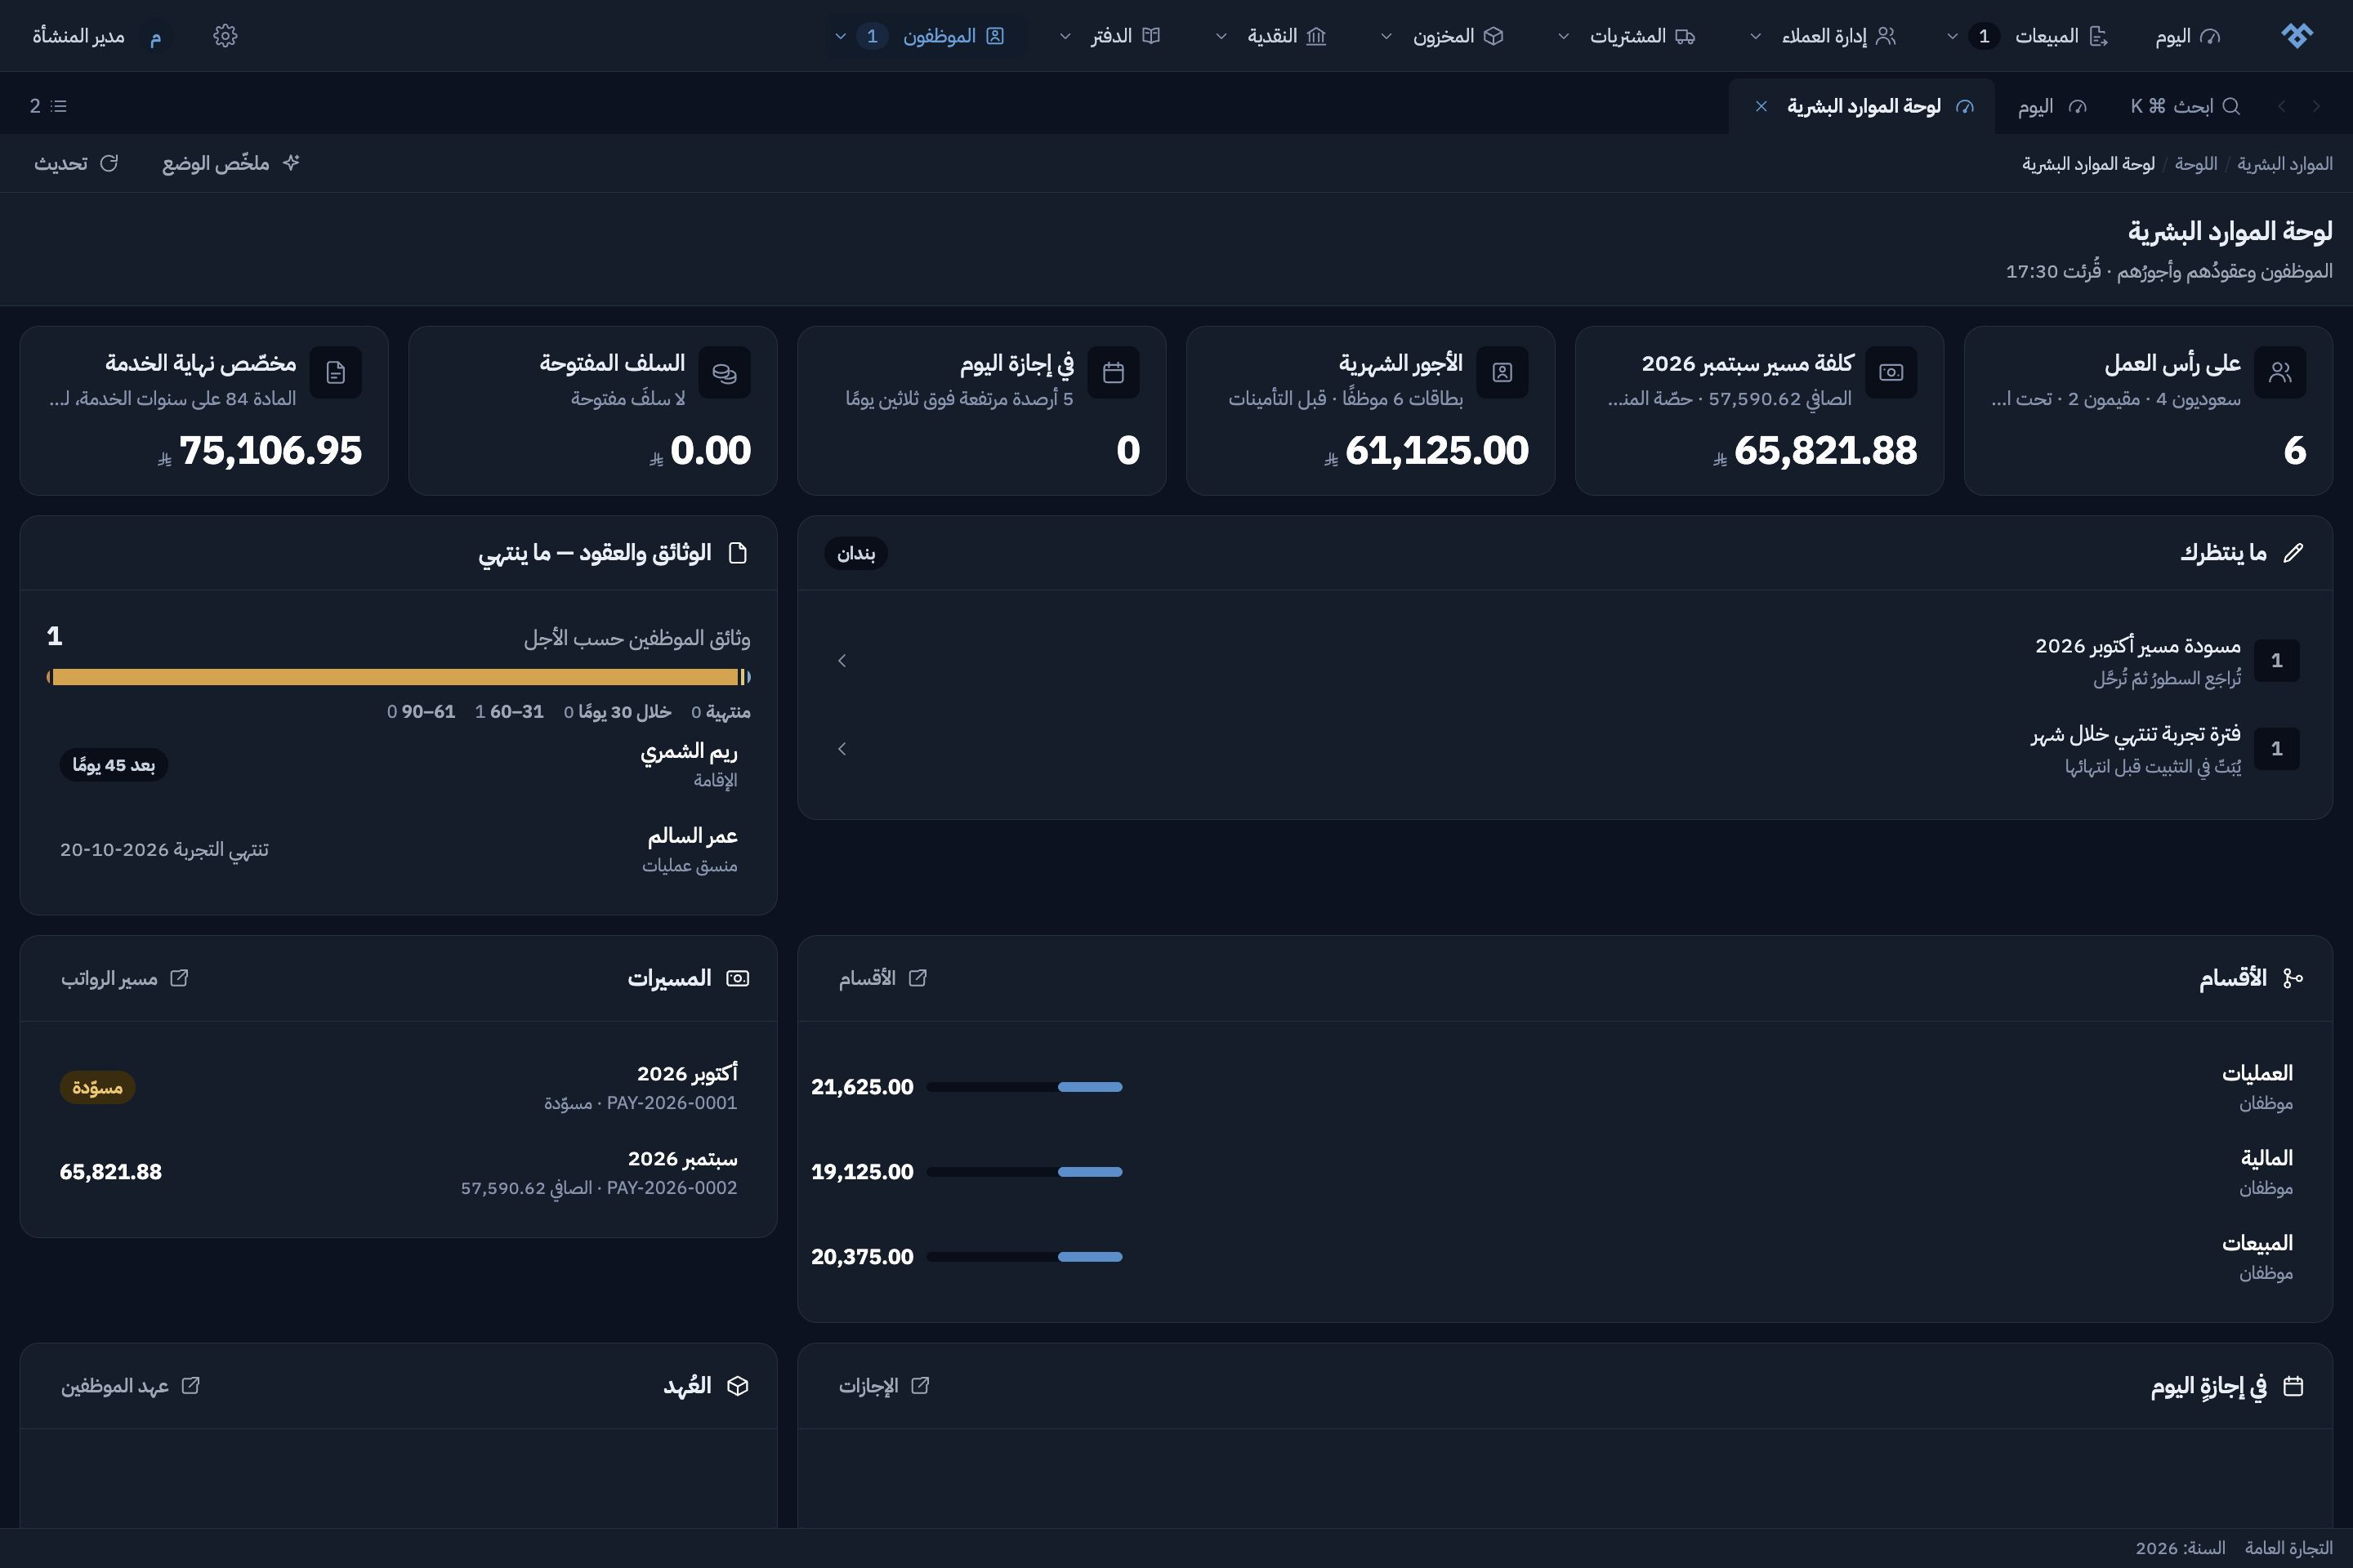Click ملخّص الوضع button
Image resolution: width=2353 pixels, height=1568 pixels.
(x=231, y=163)
